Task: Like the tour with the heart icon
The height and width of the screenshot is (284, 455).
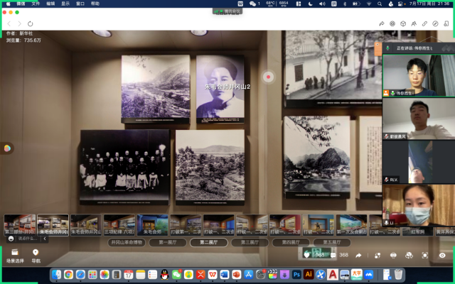Action: click(x=306, y=255)
